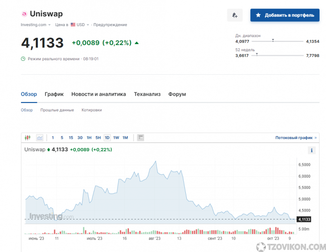The height and width of the screenshot is (252, 326).
Task: Click the chart info "i" icon
Action: (x=312, y=150)
